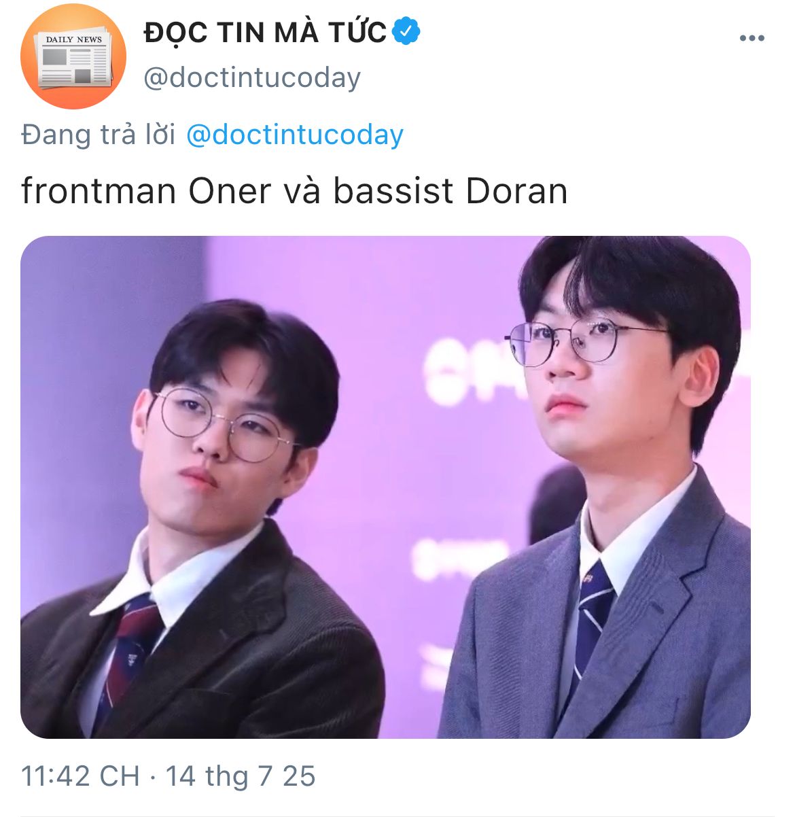Click the red-striped tie on the left man
Image resolution: width=795 pixels, height=817 pixels.
pos(132,653)
